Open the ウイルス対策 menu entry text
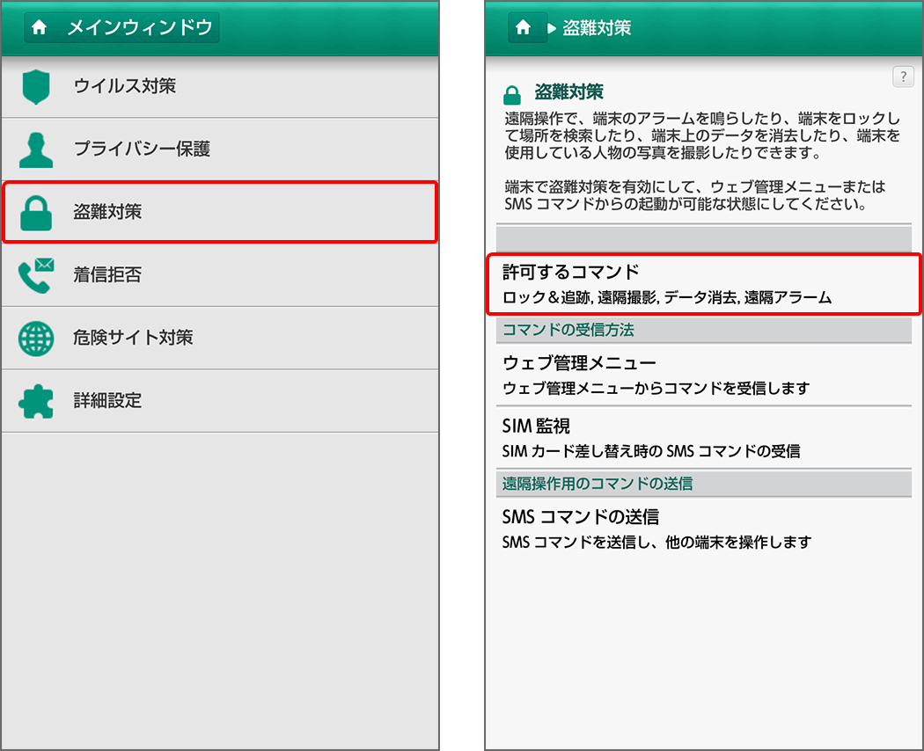924x751 pixels. 125,86
